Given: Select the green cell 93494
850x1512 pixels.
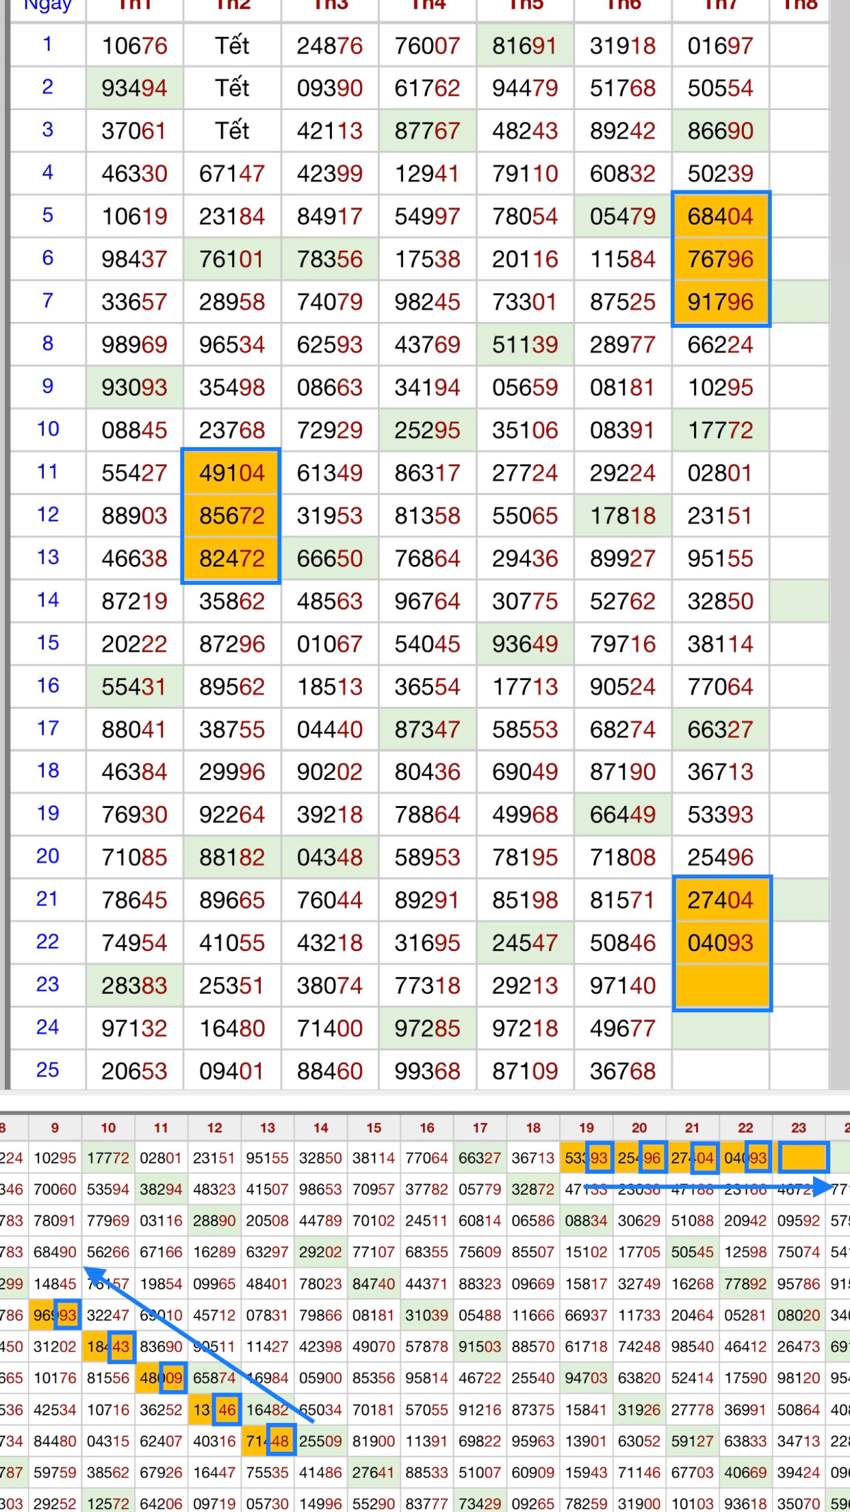Looking at the screenshot, I should pyautogui.click(x=134, y=88).
